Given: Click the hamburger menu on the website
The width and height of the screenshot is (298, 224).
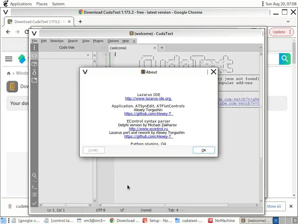Looking at the screenshot, I should 9,59.
